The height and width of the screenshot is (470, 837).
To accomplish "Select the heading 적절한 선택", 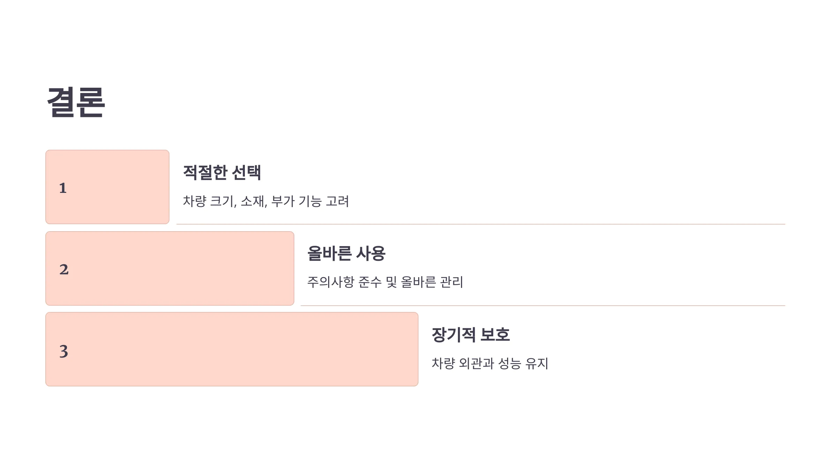I will (222, 172).
